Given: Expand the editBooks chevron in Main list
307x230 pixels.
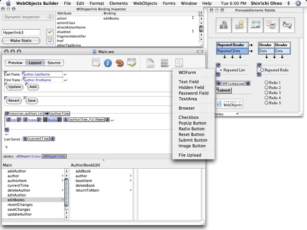Looking at the screenshot, I should point(62,200).
